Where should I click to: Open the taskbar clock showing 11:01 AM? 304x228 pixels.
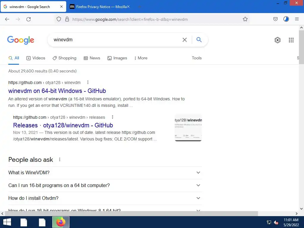tap(291, 222)
